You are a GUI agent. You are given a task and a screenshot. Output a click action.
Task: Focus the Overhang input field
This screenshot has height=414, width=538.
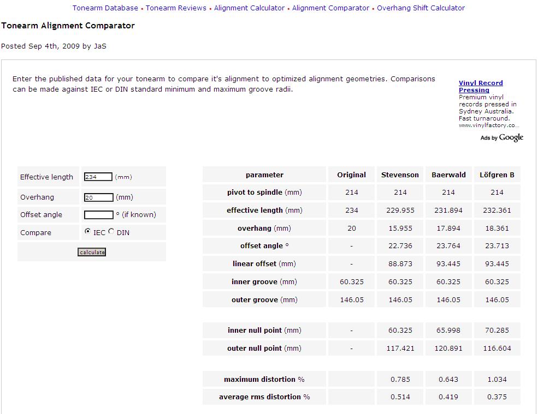99,197
